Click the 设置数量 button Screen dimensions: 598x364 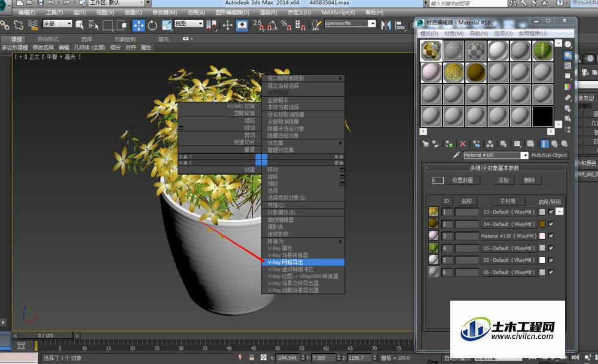click(463, 181)
